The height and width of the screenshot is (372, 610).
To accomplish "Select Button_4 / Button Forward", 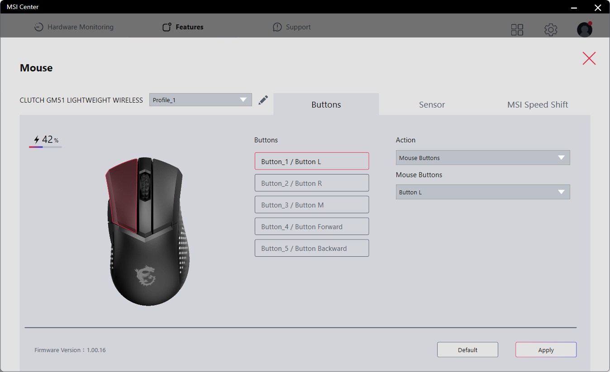I will pyautogui.click(x=312, y=226).
